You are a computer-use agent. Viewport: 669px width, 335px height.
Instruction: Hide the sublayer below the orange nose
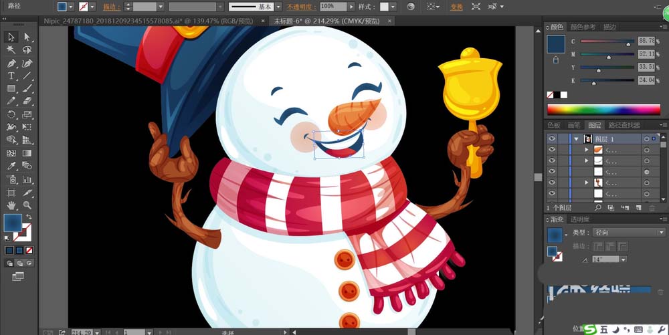point(552,160)
